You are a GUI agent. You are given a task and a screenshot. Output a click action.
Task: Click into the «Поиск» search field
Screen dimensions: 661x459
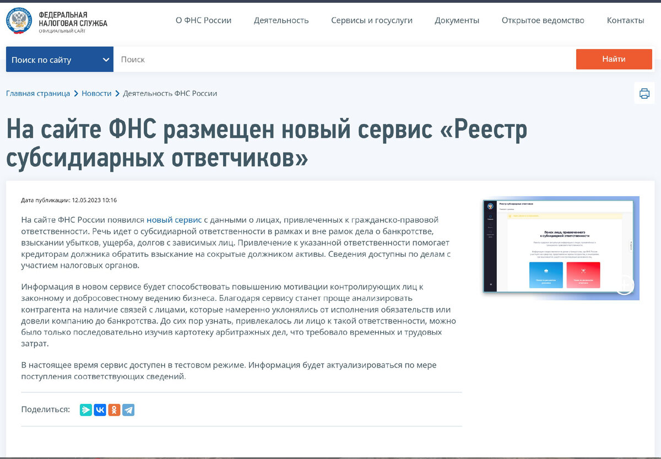click(x=344, y=60)
